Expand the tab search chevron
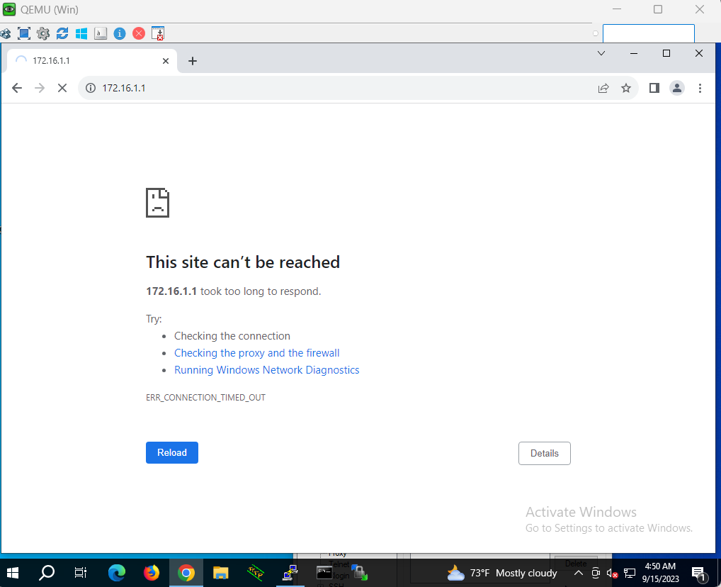Screen dimensions: 721x587 tap(601, 53)
